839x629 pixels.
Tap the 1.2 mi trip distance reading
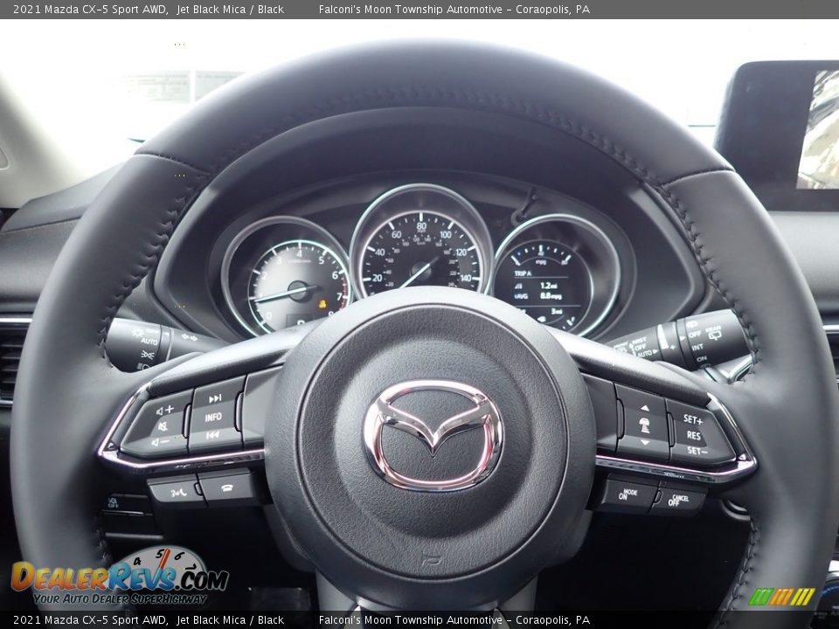point(549,286)
